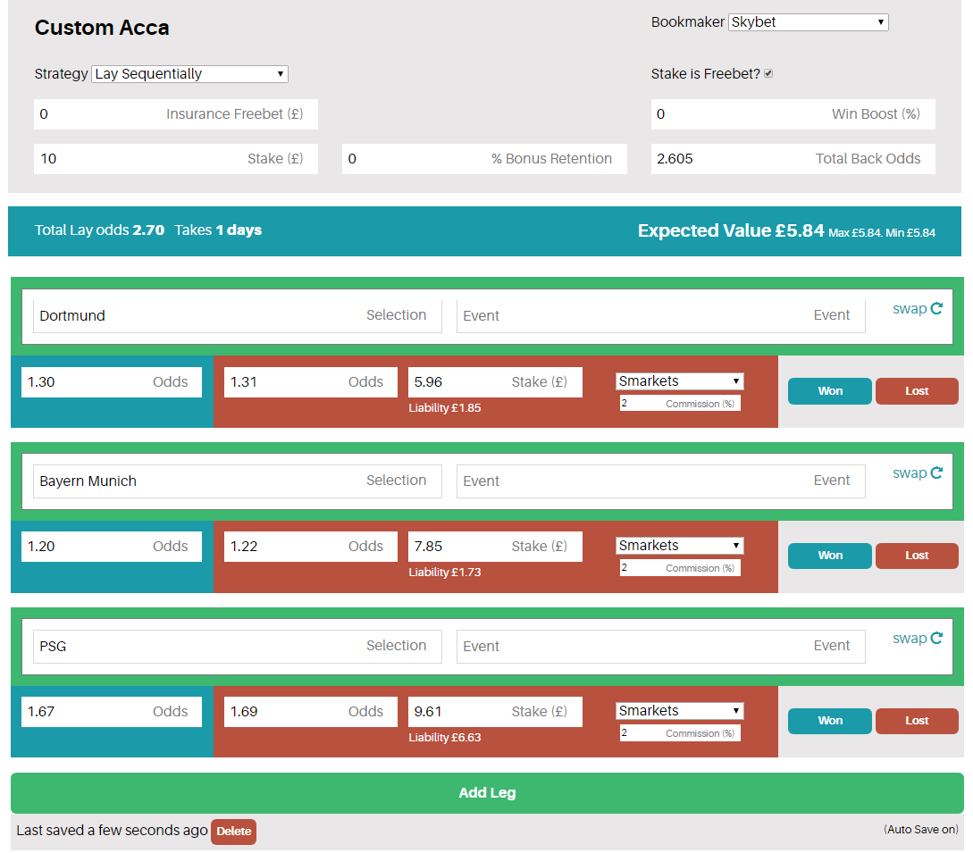Edit Bayern Munich lay stake 7.85
973x853 pixels.
pos(495,547)
